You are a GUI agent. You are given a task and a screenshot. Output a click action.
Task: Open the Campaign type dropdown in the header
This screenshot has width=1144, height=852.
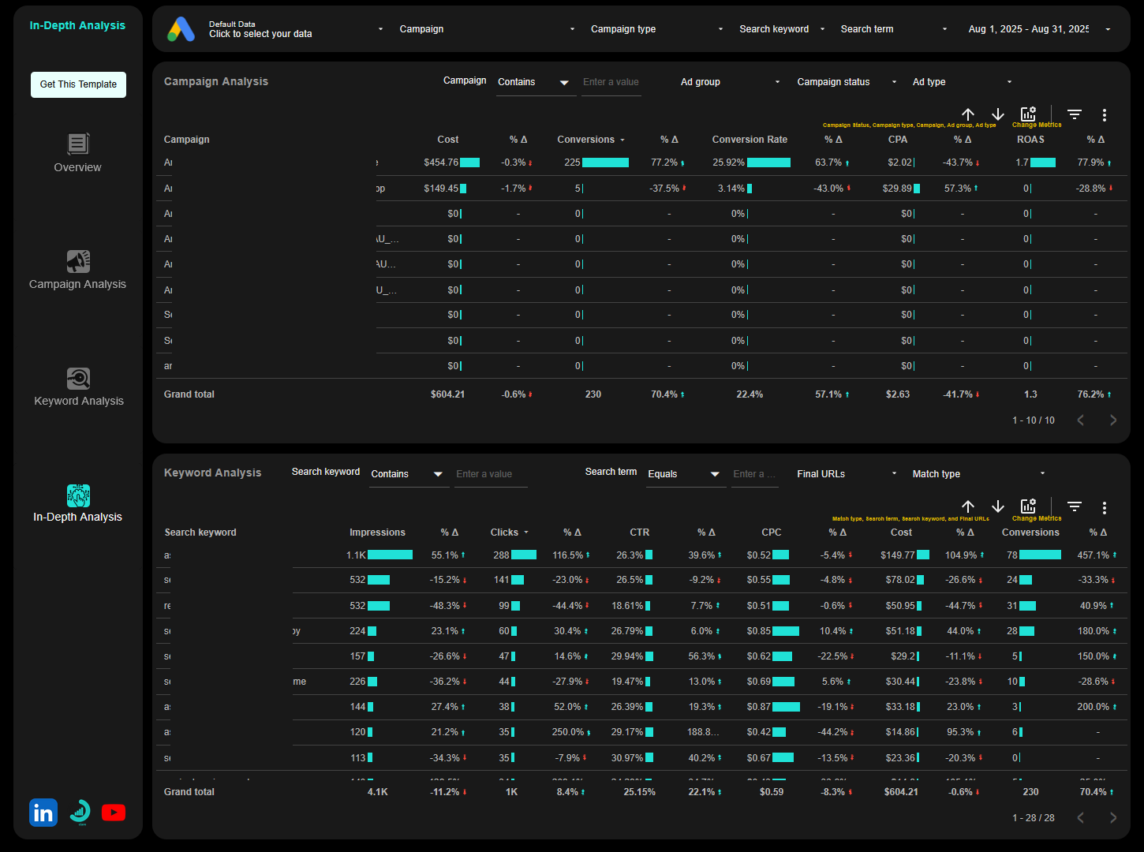(655, 28)
